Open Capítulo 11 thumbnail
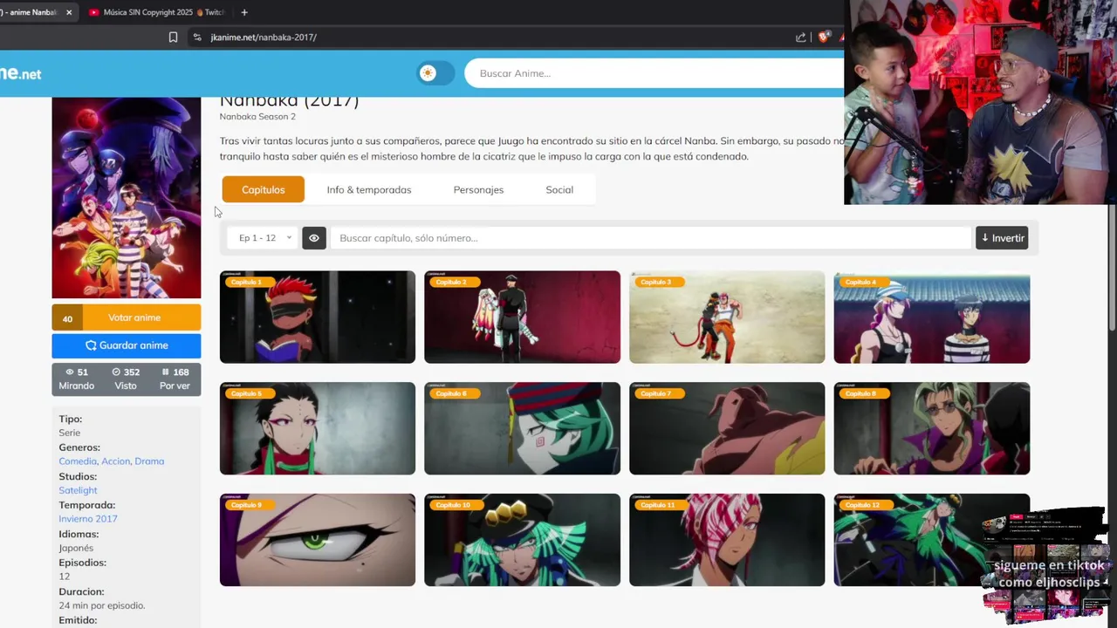Viewport: 1117px width, 628px height. pos(727,540)
